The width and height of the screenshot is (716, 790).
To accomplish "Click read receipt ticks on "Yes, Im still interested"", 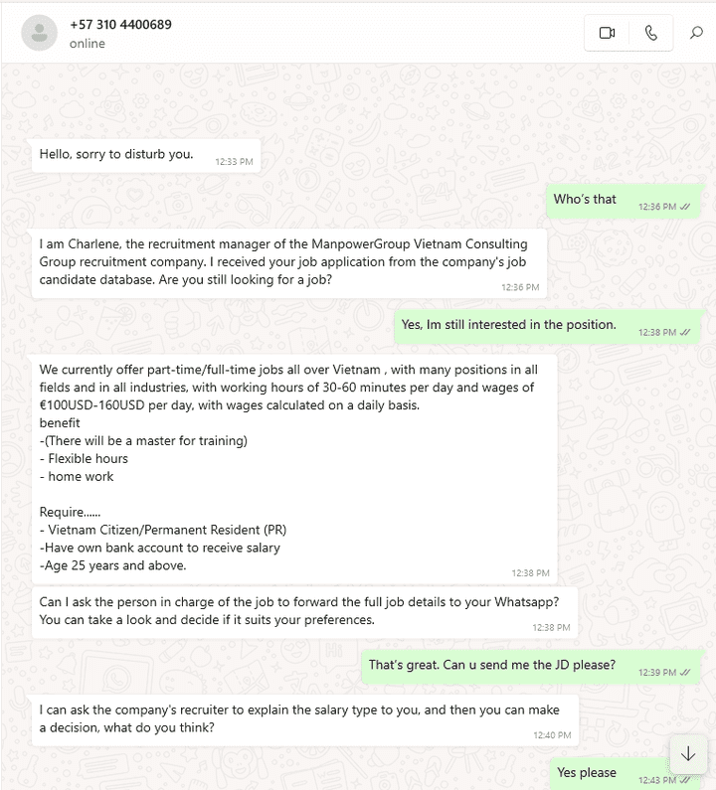I will tap(685, 333).
